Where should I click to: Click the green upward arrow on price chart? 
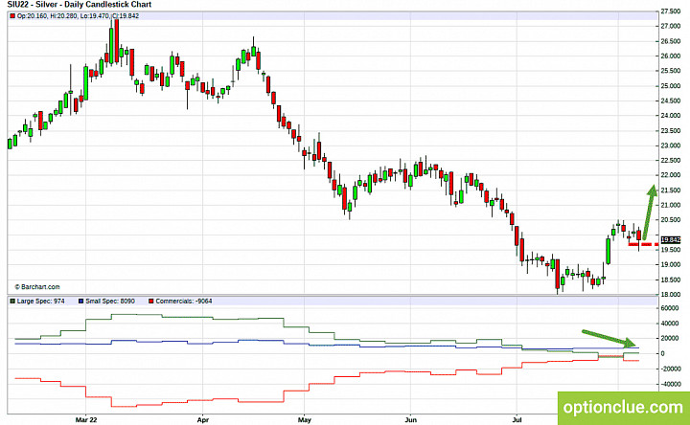point(649,212)
